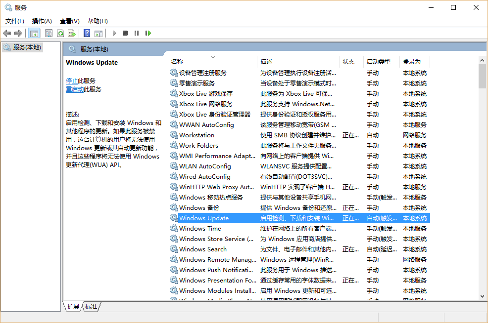Click the Refresh toolbar icon

60,33
